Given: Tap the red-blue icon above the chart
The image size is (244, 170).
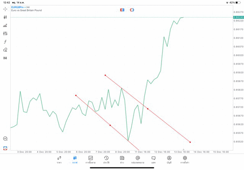Looking at the screenshot, I should 122,10.
